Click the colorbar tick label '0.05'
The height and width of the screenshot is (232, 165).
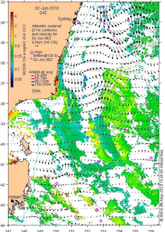pyautogui.click(x=18, y=79)
